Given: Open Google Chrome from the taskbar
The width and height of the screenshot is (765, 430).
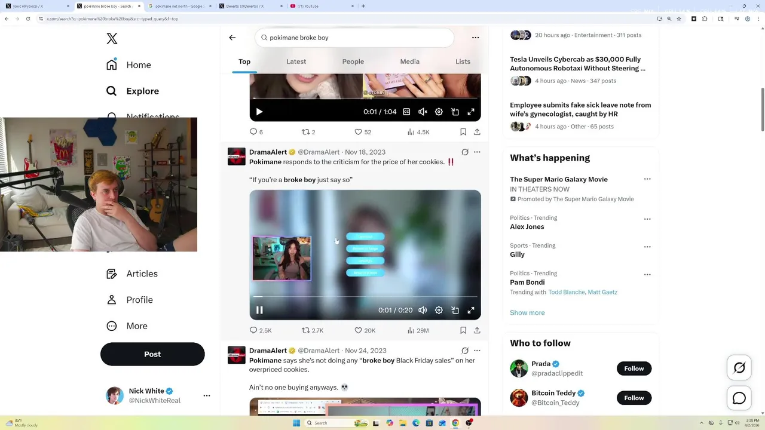Looking at the screenshot, I should [x=455, y=423].
